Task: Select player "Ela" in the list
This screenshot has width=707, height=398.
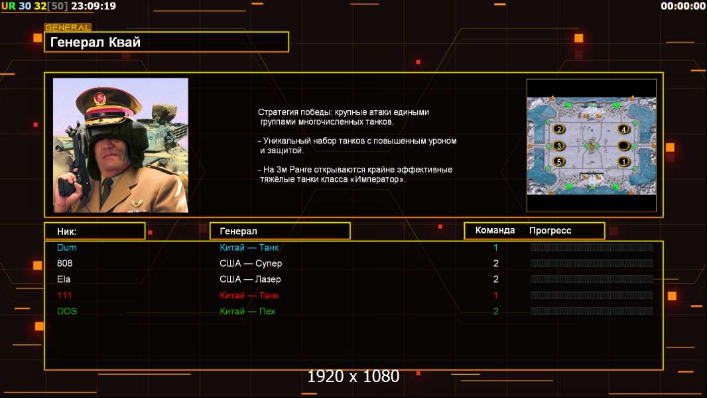Action: [64, 279]
